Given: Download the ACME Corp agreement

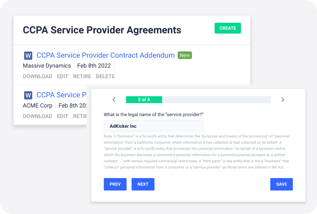Looking at the screenshot, I should tap(37, 116).
